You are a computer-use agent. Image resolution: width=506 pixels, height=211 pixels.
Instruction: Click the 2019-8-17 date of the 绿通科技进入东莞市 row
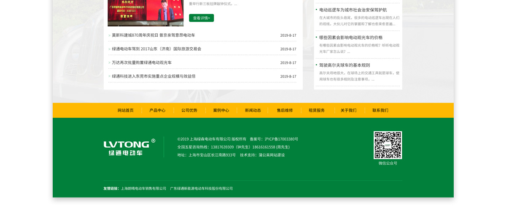pyautogui.click(x=288, y=76)
